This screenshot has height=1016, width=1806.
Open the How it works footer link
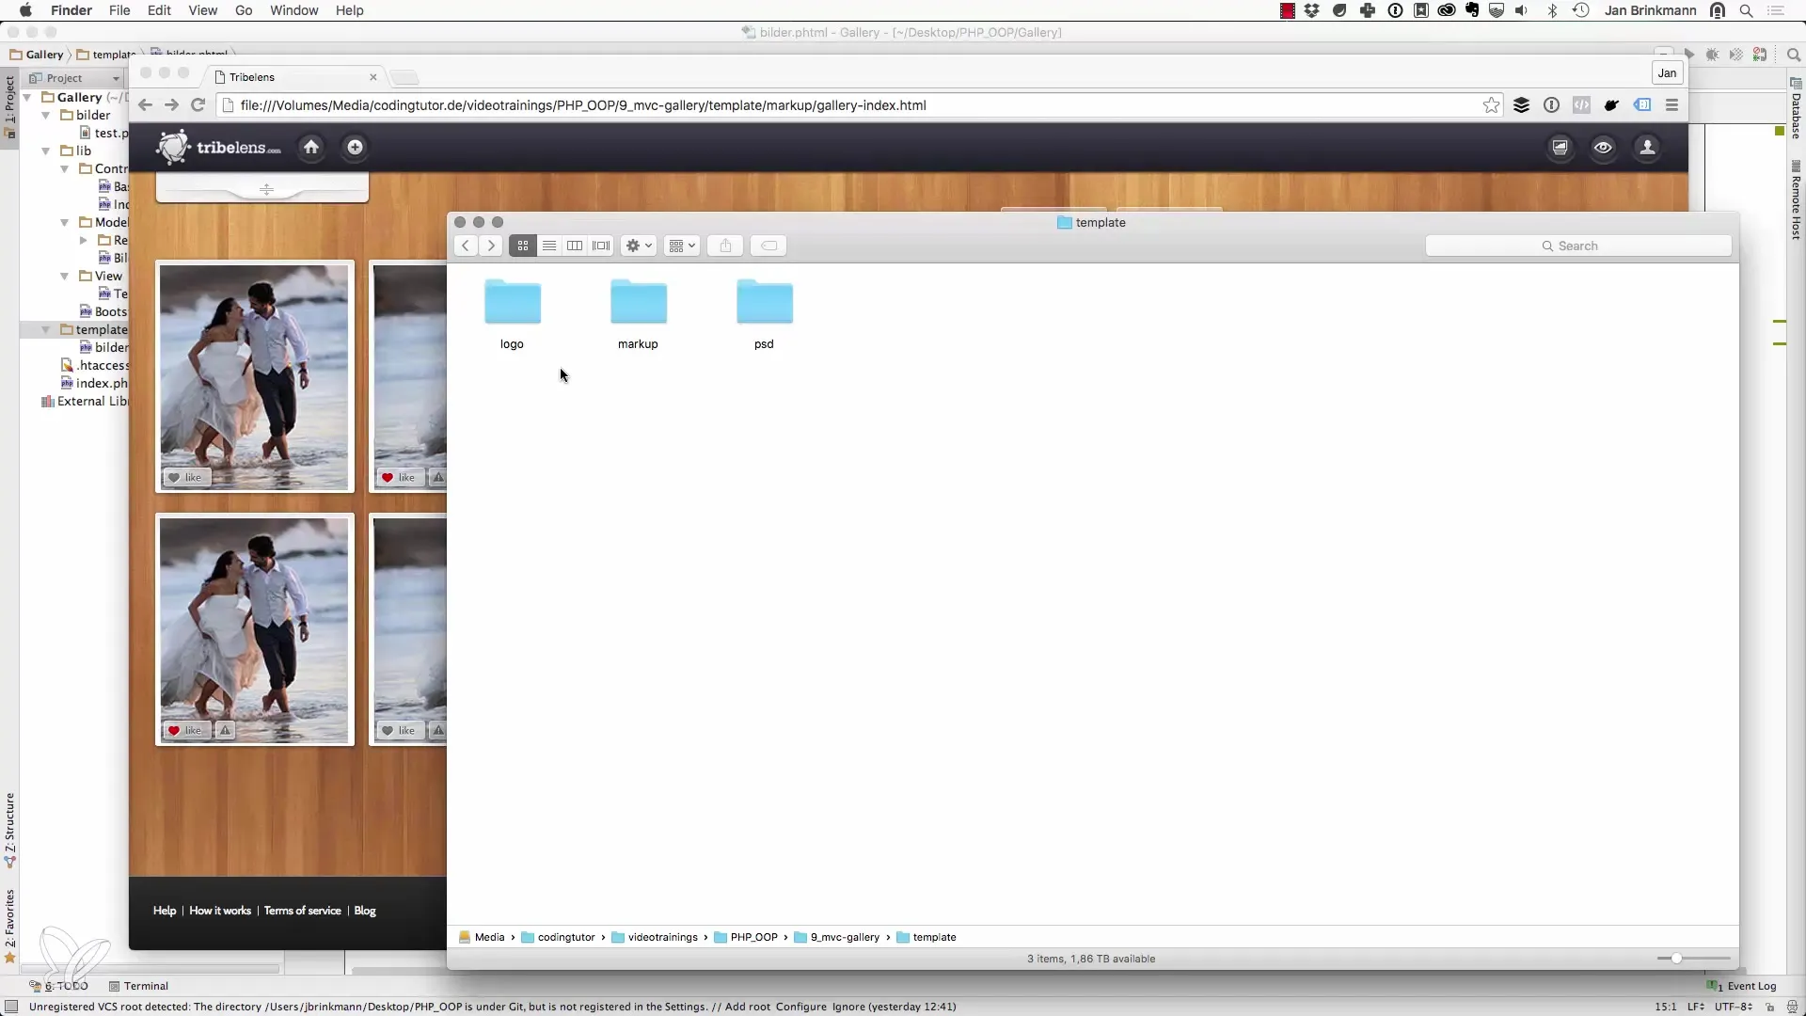(220, 911)
